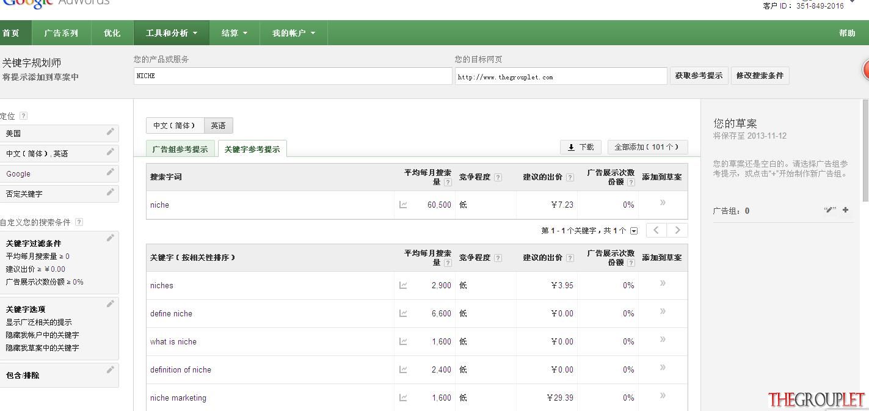Viewport: 869px width, 411px height.
Task: Open help icon beside 定位
Action: pos(23,116)
